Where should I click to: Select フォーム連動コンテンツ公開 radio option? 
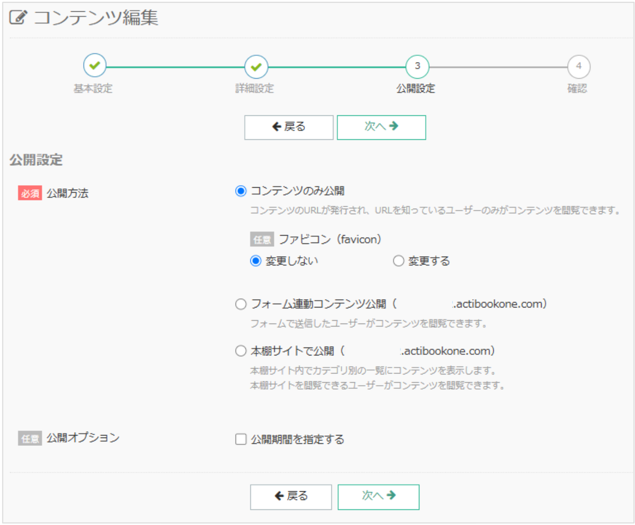point(241,304)
